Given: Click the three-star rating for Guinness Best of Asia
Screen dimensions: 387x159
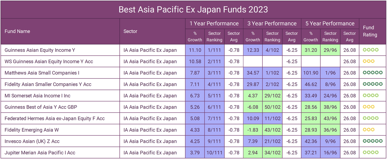Looking at the screenshot, I should pyautogui.click(x=369, y=107).
